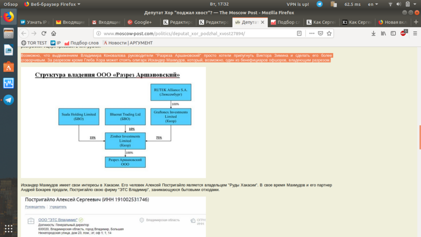Switch to the Новая вкл tab
The image size is (421, 237).
point(393,22)
